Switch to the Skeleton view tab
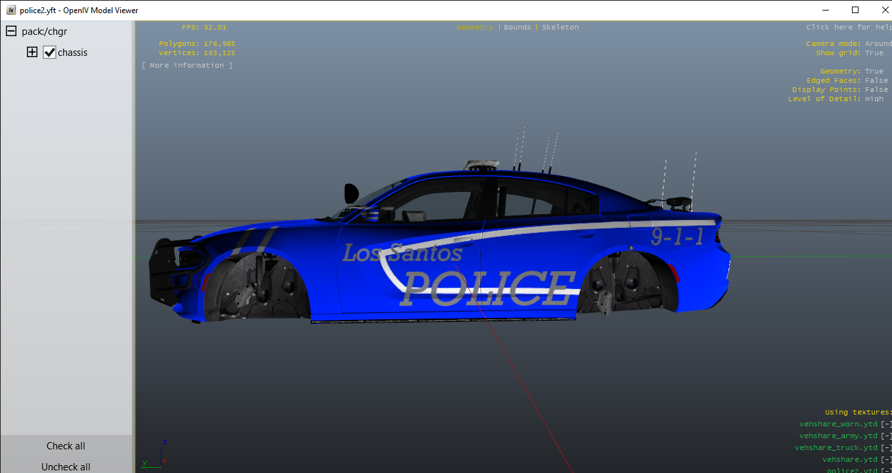 [x=560, y=28]
